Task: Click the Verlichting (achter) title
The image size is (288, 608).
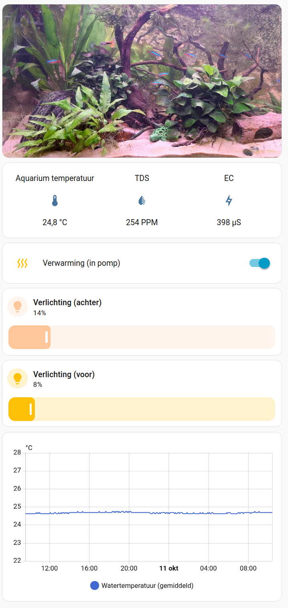Action: (67, 302)
